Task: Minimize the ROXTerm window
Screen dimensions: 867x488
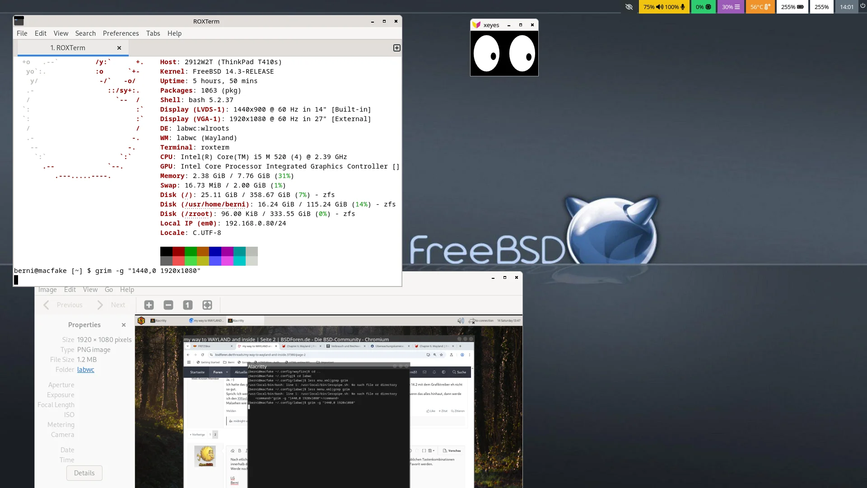Action: click(x=373, y=21)
